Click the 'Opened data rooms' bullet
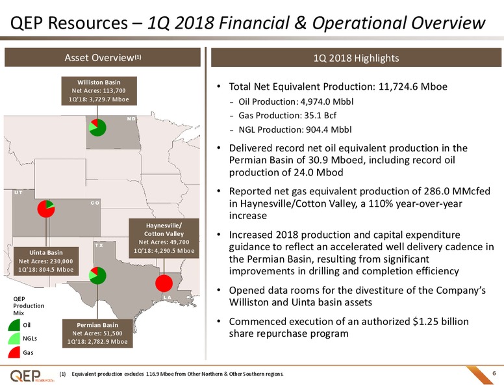This screenshot has width=504, height=390. pyautogui.click(x=357, y=296)
